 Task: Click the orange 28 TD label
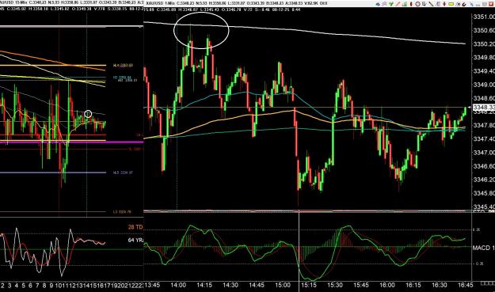135,227
